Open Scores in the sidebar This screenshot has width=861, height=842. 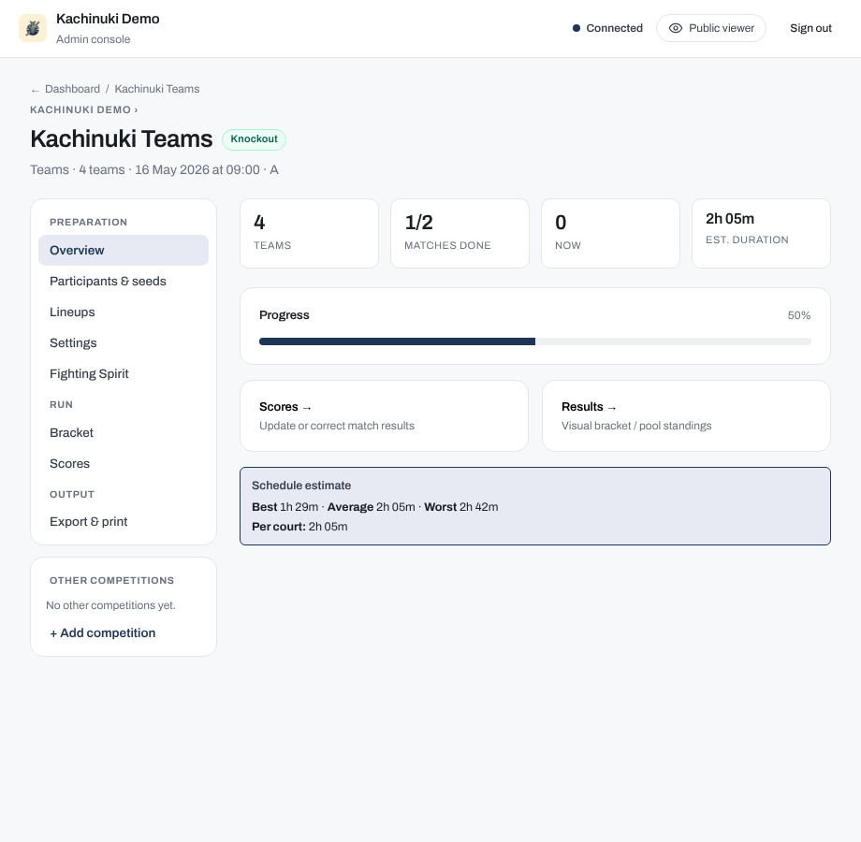pyautogui.click(x=124, y=463)
